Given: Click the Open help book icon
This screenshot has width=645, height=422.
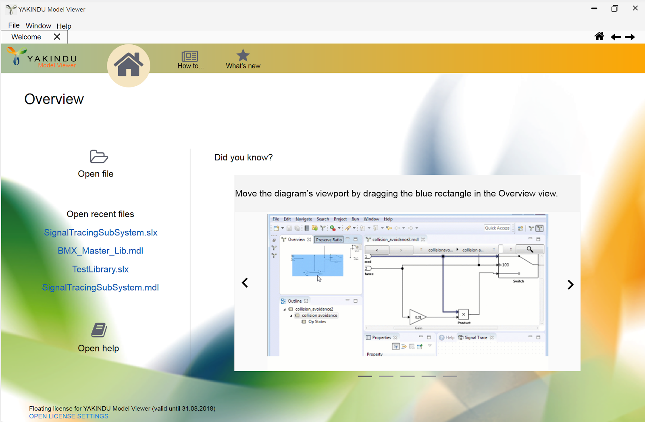Looking at the screenshot, I should 99,330.
